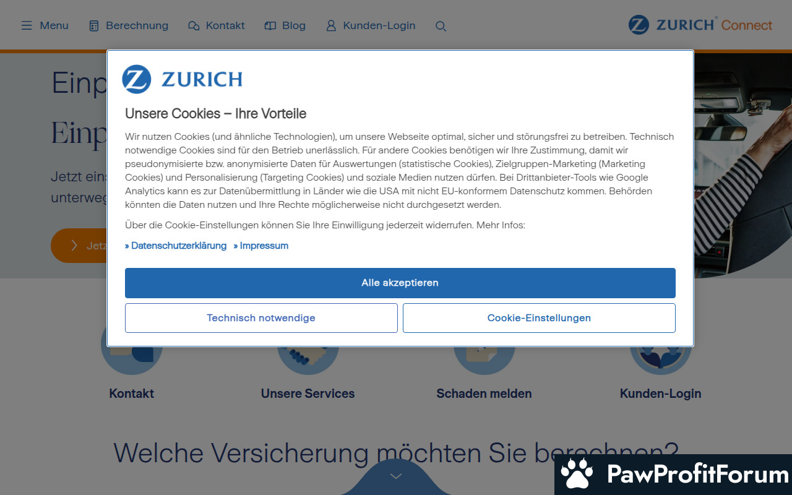Click the Kunden-Login tile round icon
Screen dimensions: 792x495
click(x=660, y=360)
